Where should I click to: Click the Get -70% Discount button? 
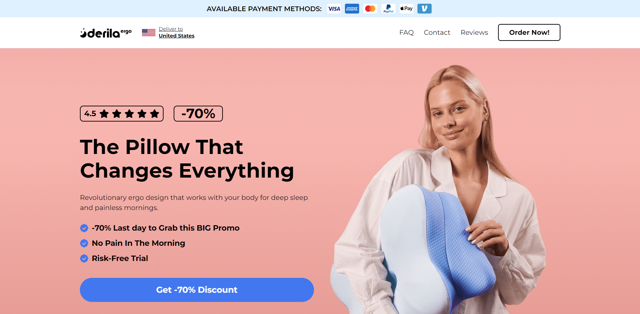click(x=197, y=290)
